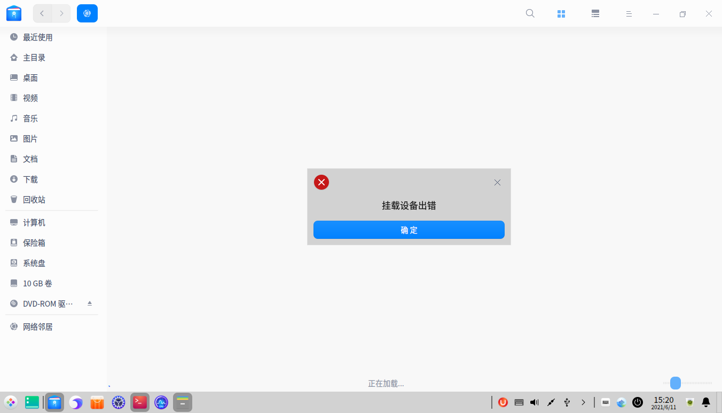Open the terminal from the dock
Screen dimensions: 722x413
pos(140,402)
